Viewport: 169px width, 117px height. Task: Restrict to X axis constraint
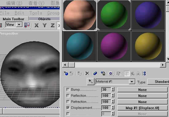tap(37, 25)
